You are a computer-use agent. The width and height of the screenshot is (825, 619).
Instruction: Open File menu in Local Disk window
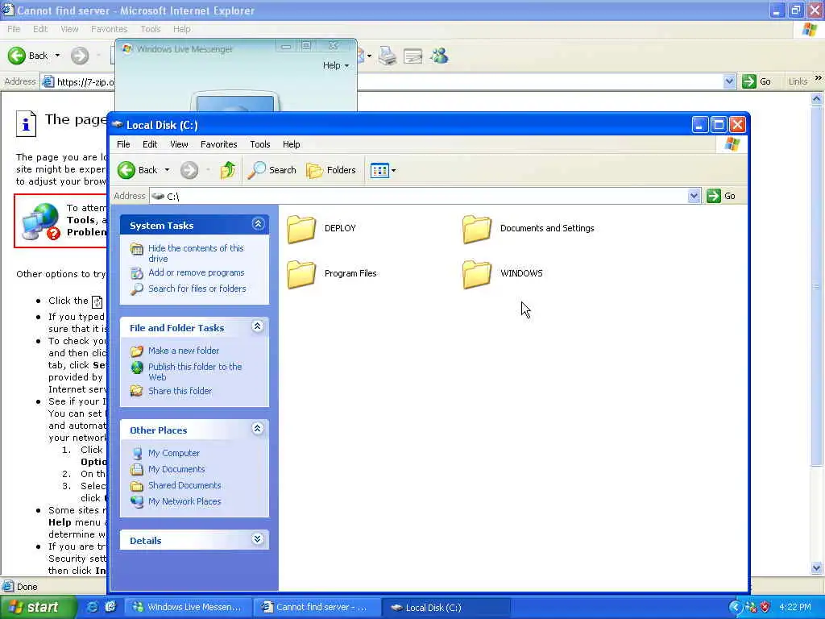123,144
